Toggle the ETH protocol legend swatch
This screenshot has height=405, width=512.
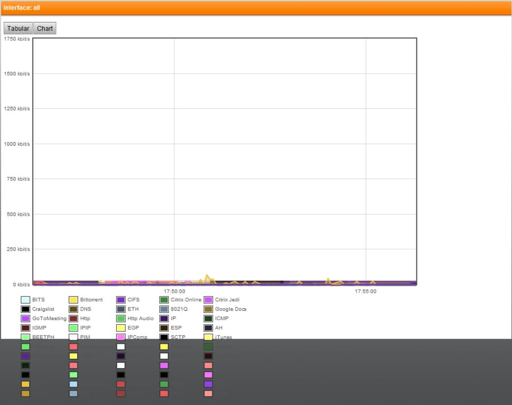tap(121, 310)
